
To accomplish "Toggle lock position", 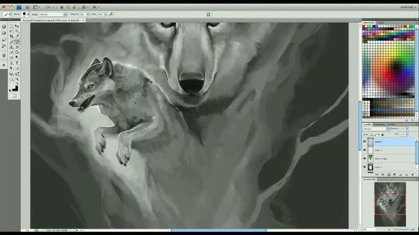I will 378,134.
